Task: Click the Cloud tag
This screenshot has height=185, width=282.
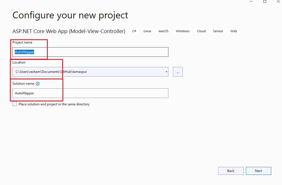Action: (201, 31)
